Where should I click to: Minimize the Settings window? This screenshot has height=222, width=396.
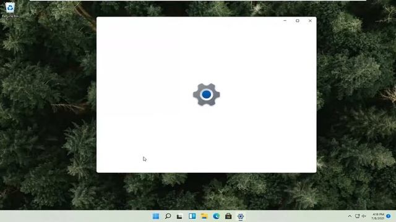(285, 20)
